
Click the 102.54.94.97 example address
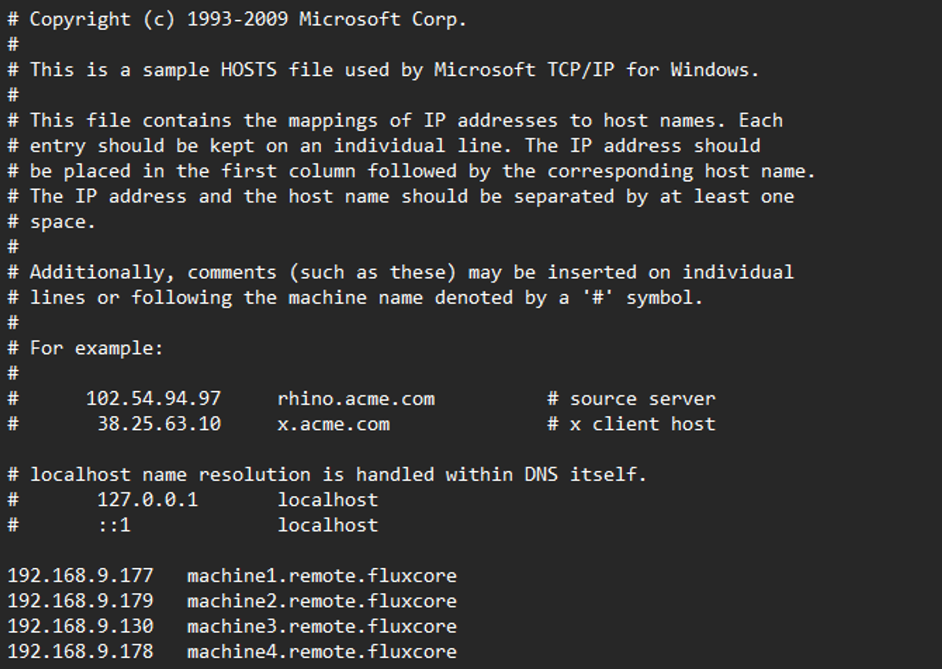point(153,399)
